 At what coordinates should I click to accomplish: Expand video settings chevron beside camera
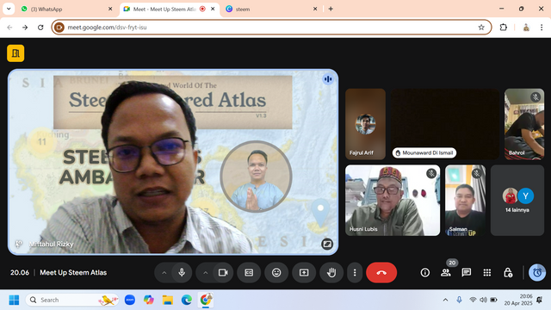206,273
